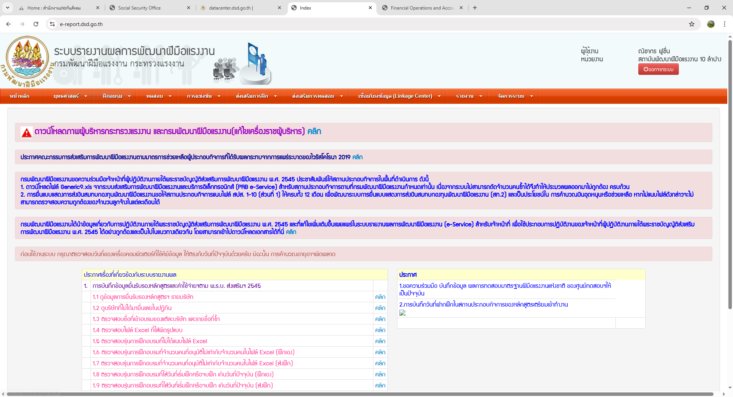
Task: Open a new browser tab
Action: (475, 8)
